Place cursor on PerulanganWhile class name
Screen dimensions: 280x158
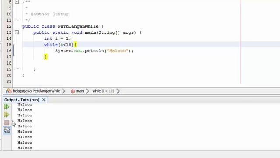point(78,26)
